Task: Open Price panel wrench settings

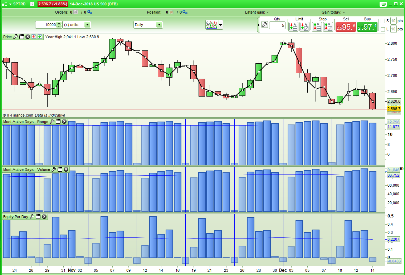Action: 15,37
